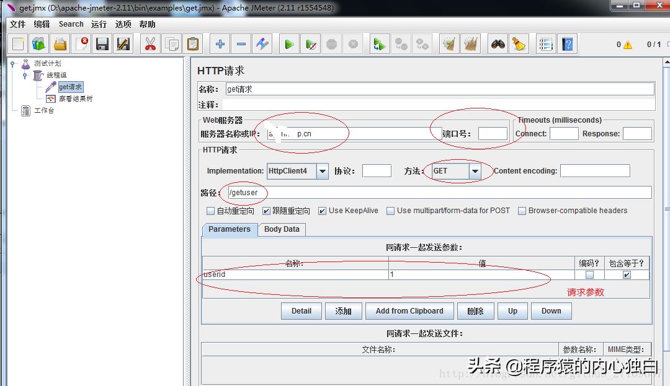Save the test plan
The image size is (670, 386).
(101, 43)
